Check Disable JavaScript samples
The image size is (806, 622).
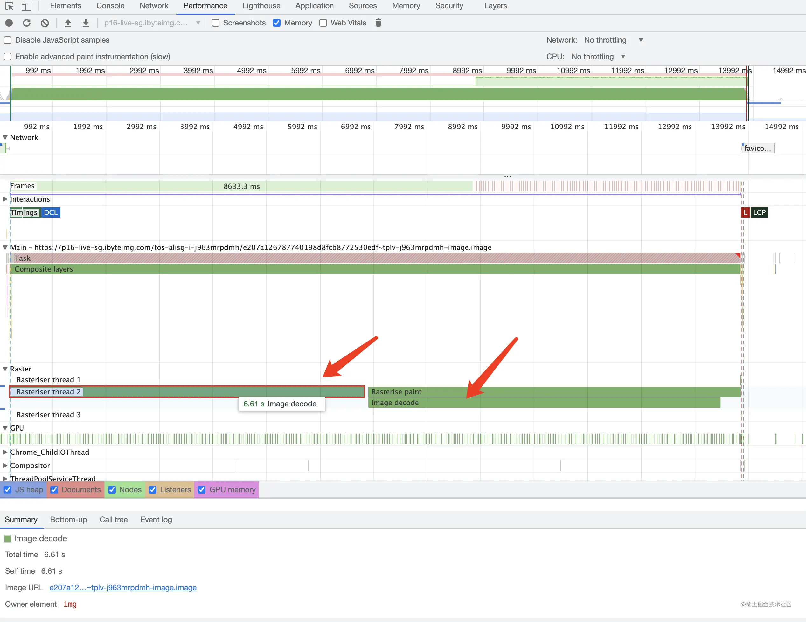point(8,40)
